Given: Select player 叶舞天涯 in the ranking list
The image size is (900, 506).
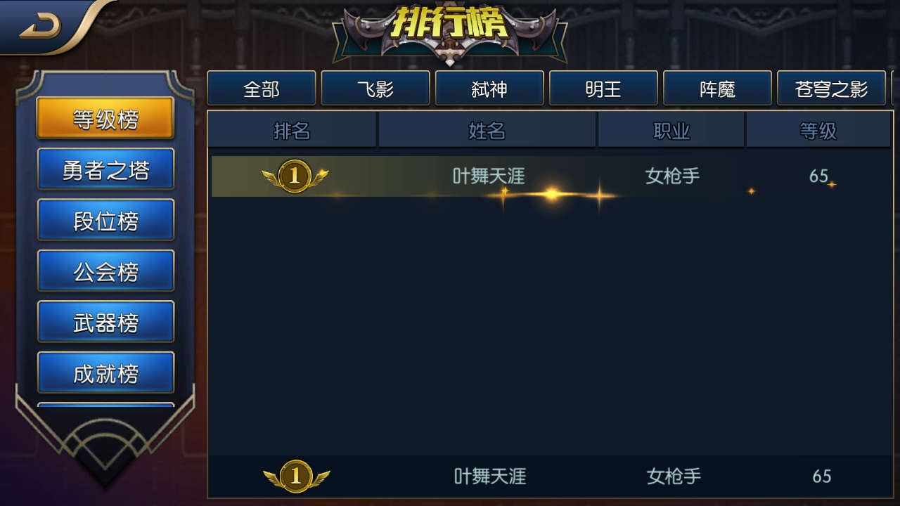Looking at the screenshot, I should tap(551, 176).
